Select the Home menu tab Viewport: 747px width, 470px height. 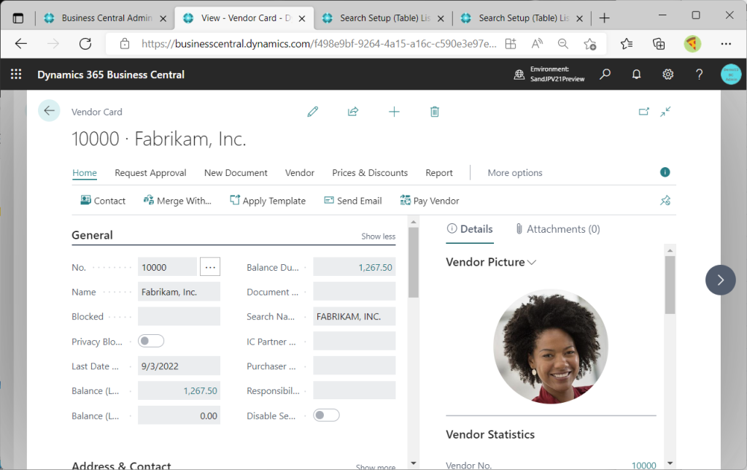(85, 172)
